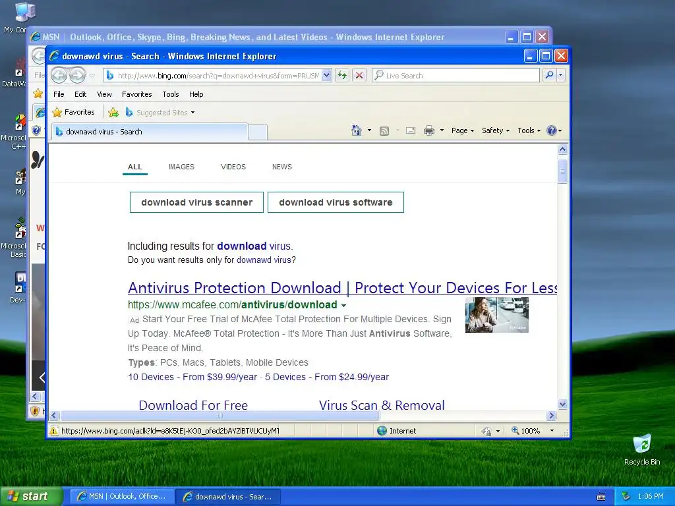This screenshot has width=675, height=506.
Task: Click the RSS feeds icon
Action: pyautogui.click(x=384, y=131)
